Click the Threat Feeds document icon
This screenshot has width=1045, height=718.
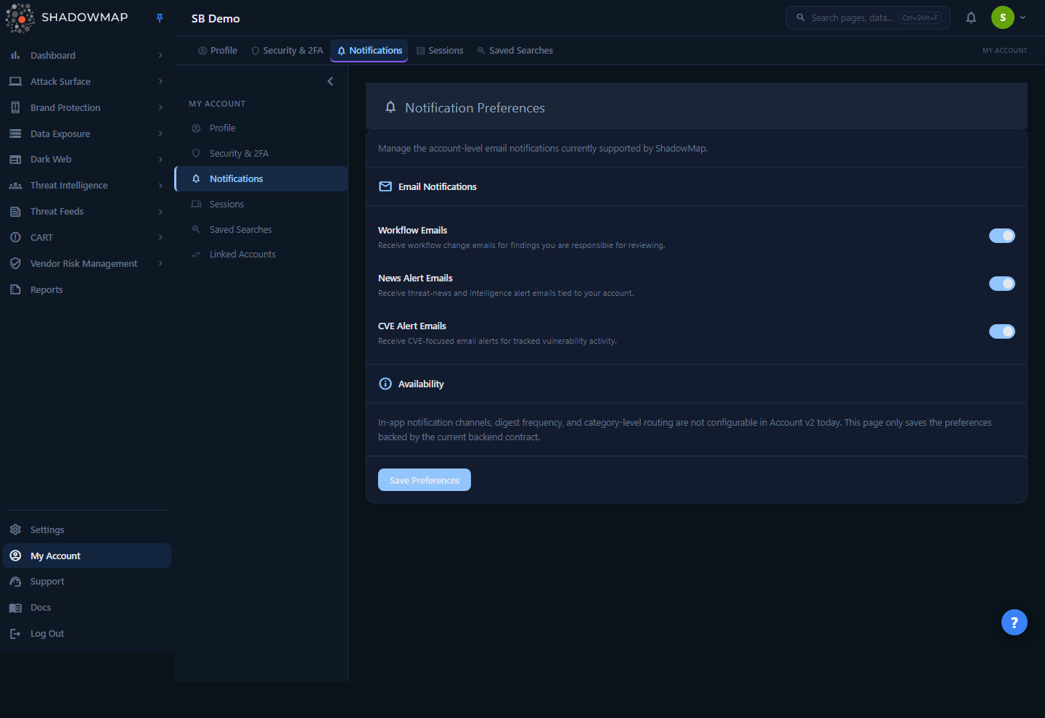[15, 212]
